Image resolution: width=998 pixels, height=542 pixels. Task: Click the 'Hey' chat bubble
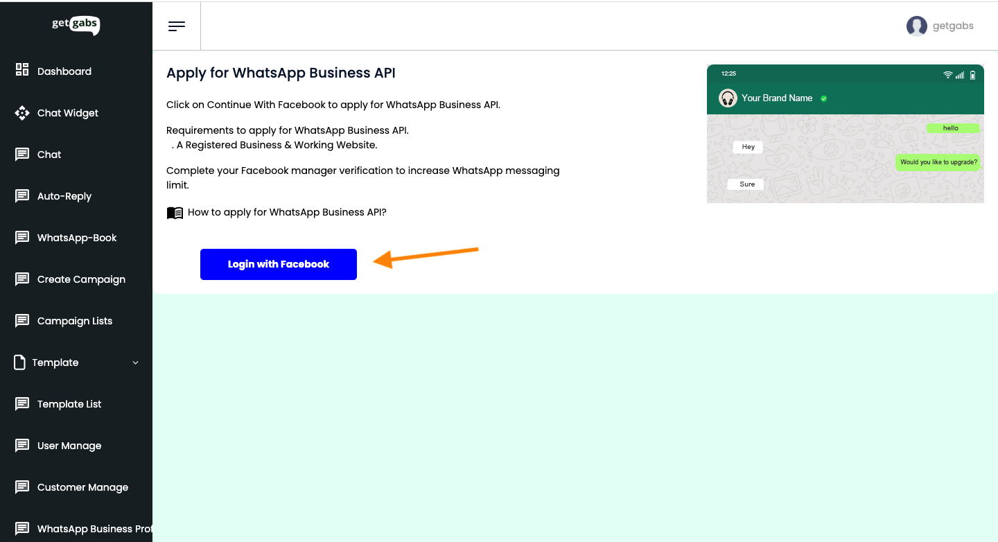click(748, 147)
